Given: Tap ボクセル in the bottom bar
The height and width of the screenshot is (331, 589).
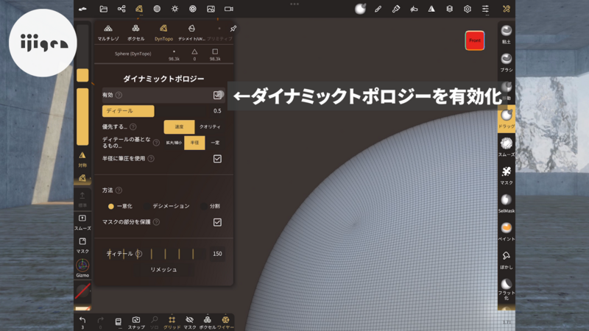Looking at the screenshot, I should point(208,322).
